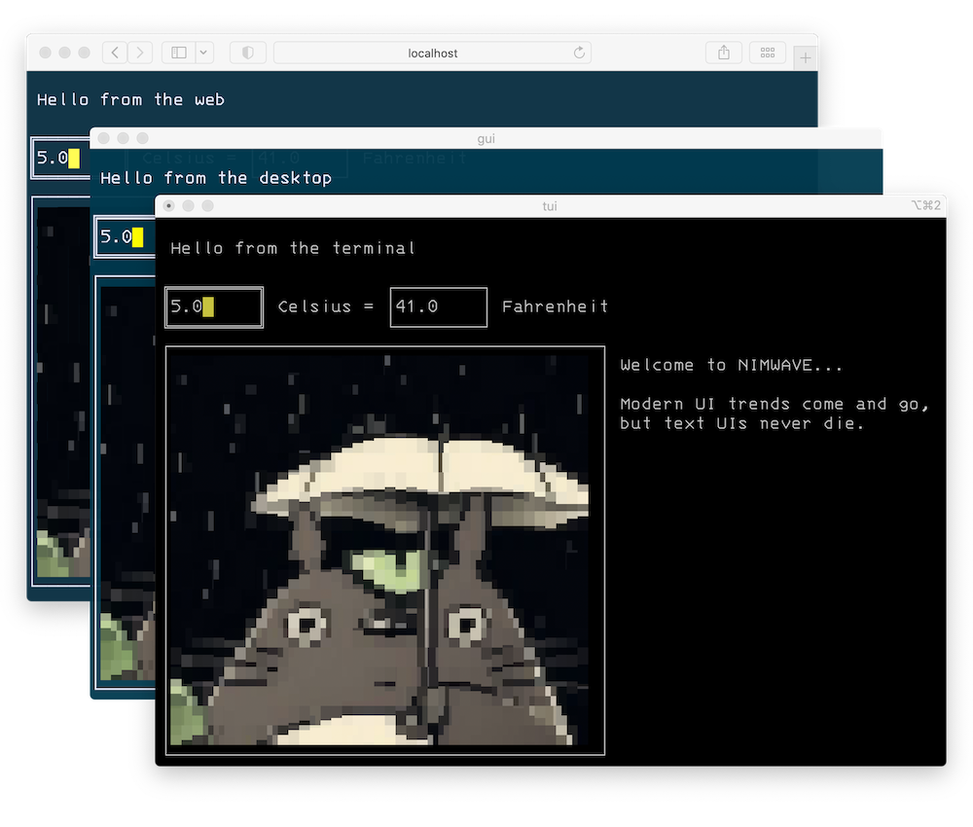Click 'Welcome to NIMWAVE...' text
Image resolution: width=973 pixels, height=827 pixels.
[731, 365]
